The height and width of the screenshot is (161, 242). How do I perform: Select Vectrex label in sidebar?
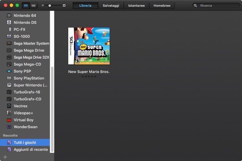tap(21, 106)
